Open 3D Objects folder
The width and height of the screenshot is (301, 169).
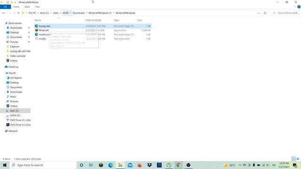[x=16, y=78]
